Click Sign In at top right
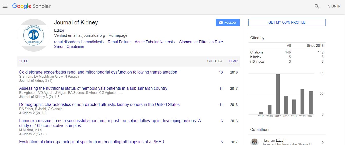This screenshot has height=145, width=345. (334, 6)
